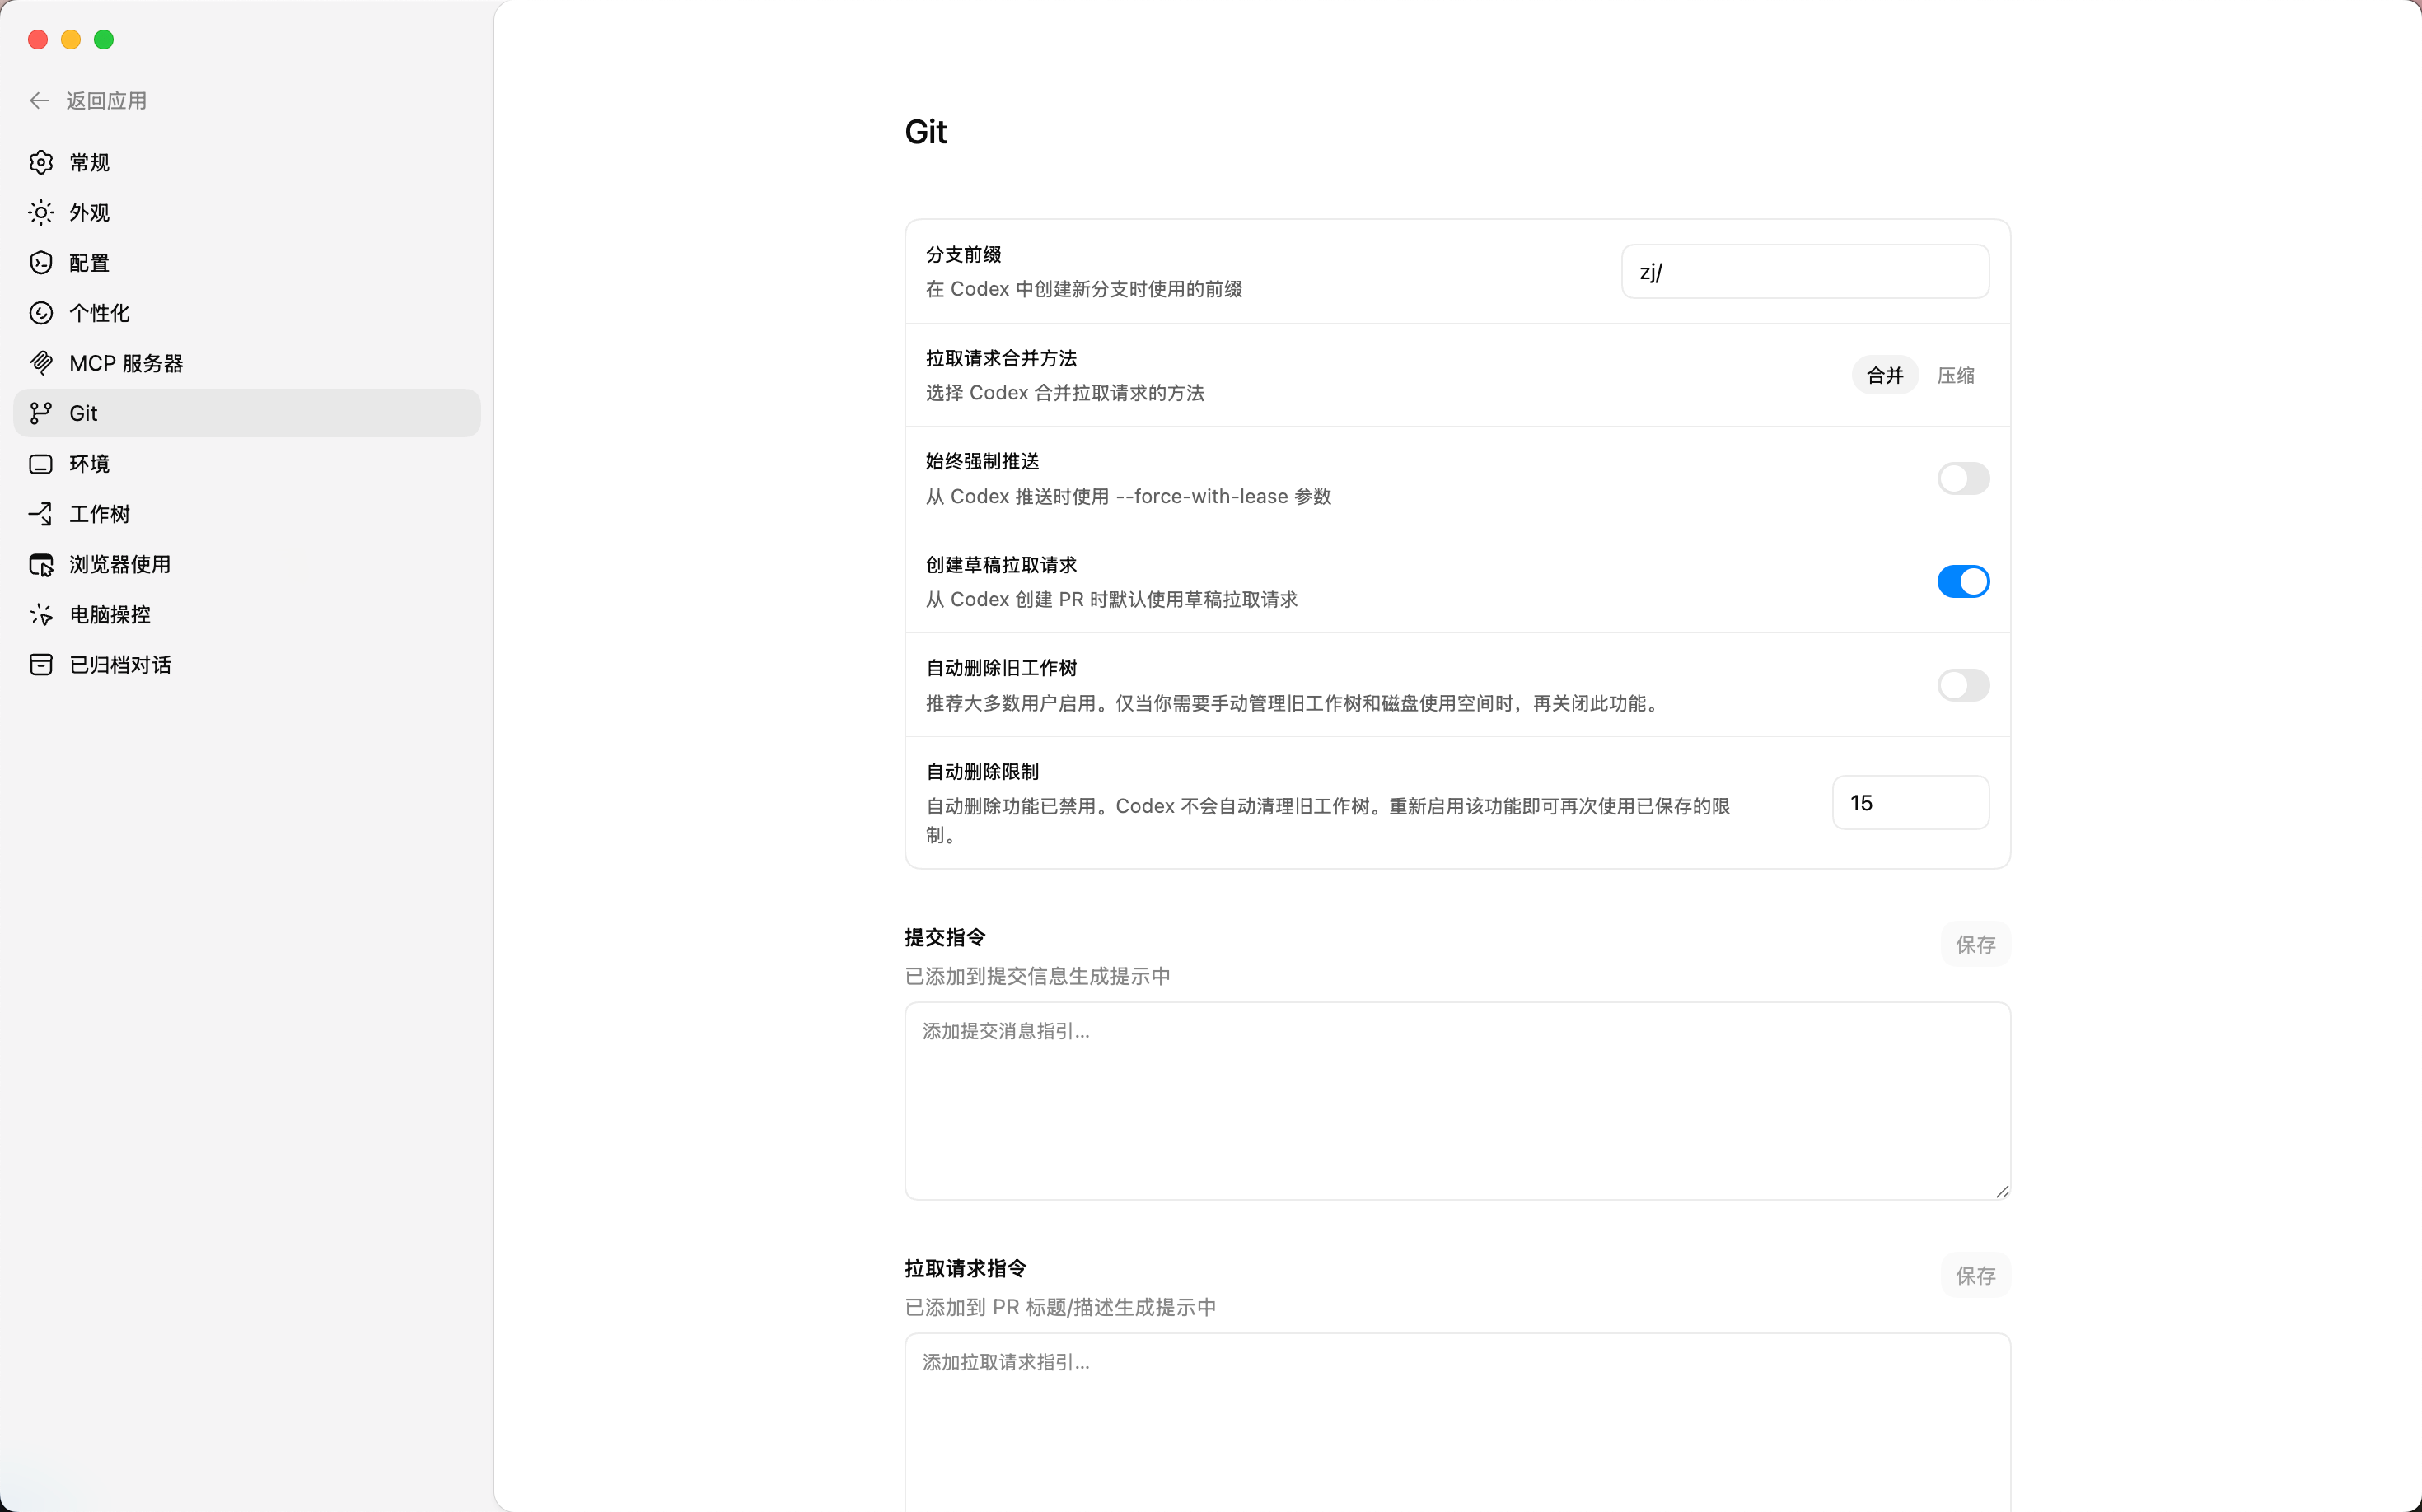Click the 电脑操控 cursor icon
The height and width of the screenshot is (1512, 2422).
pyautogui.click(x=41, y=615)
